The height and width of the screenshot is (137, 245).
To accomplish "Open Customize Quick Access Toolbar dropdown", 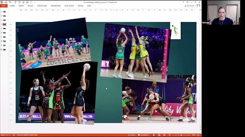I will point(34,2).
